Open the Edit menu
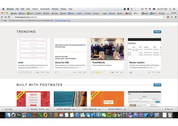The width and height of the screenshot is (178, 126). (x=22, y=9)
